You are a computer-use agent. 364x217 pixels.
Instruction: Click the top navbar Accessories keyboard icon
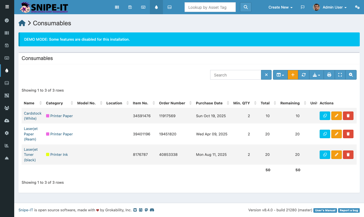point(143,7)
